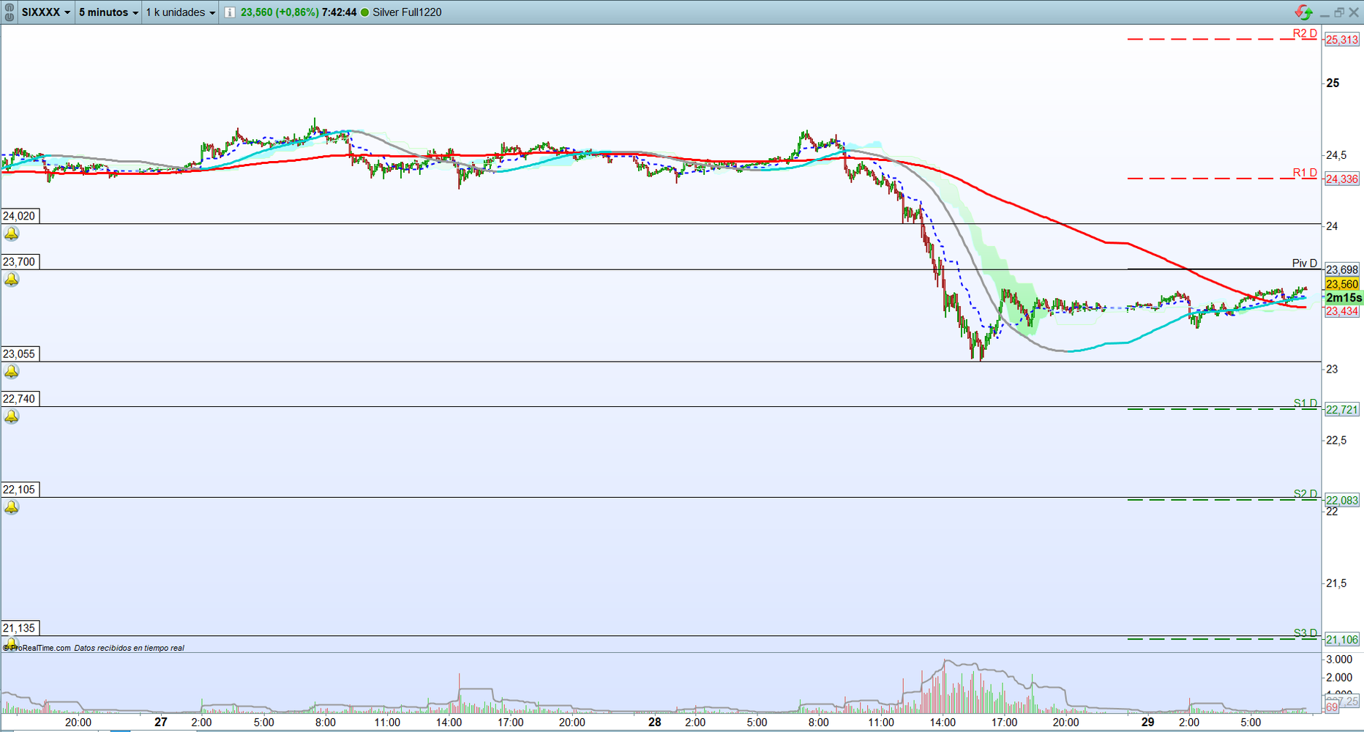Click the 24,336 price axis tag

pos(1342,179)
